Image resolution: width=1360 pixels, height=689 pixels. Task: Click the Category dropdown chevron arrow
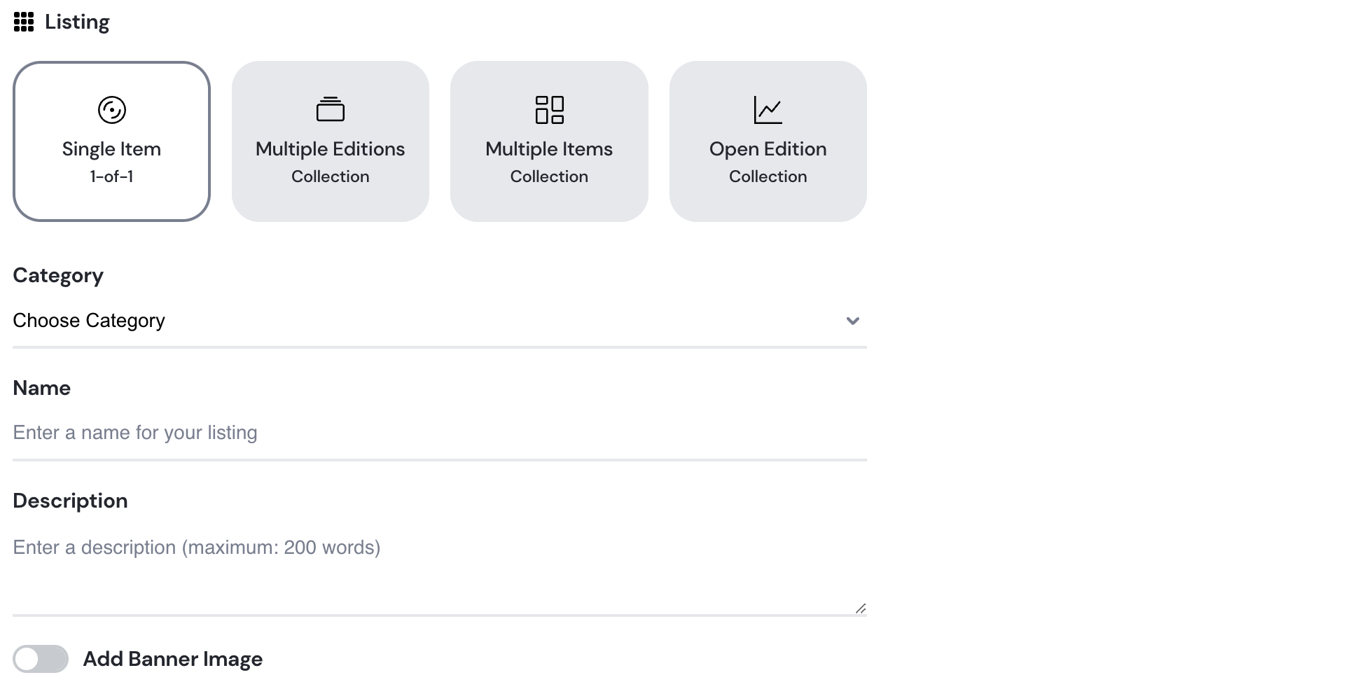click(852, 321)
